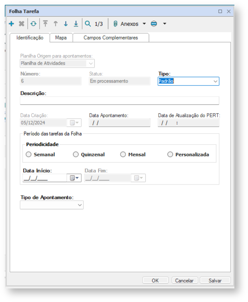The height and width of the screenshot is (302, 248).
Task: Expand Planilha Origem para apontamentos combo box
Action: pyautogui.click(x=91, y=63)
